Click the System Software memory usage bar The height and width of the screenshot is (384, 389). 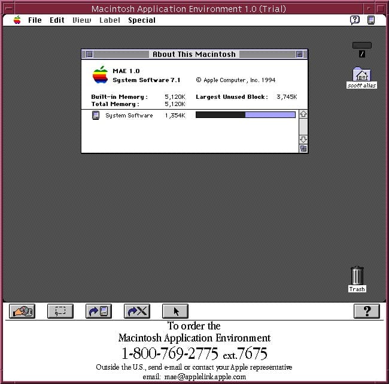pyautogui.click(x=245, y=115)
